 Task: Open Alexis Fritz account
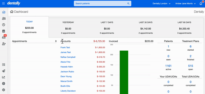pos(65,62)
